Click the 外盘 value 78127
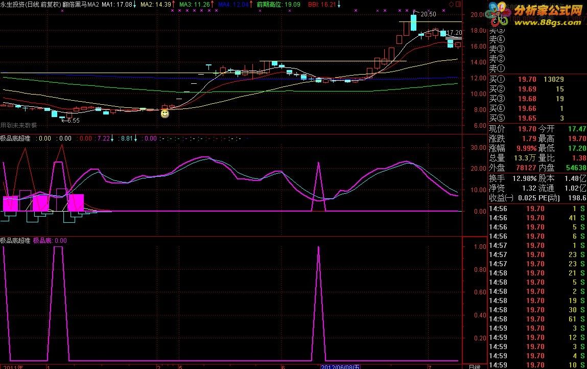 526,168
